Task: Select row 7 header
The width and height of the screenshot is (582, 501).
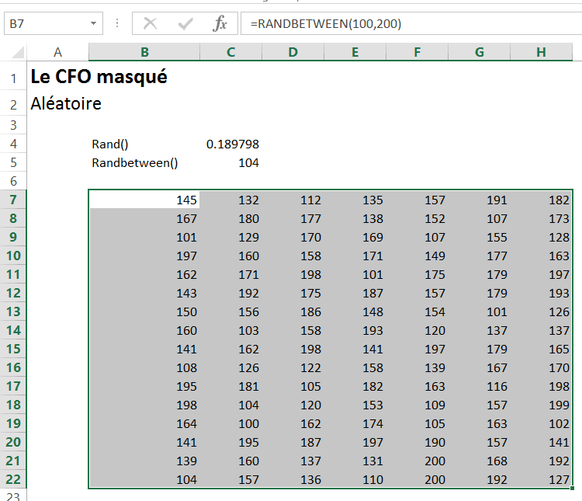Action: 13,200
